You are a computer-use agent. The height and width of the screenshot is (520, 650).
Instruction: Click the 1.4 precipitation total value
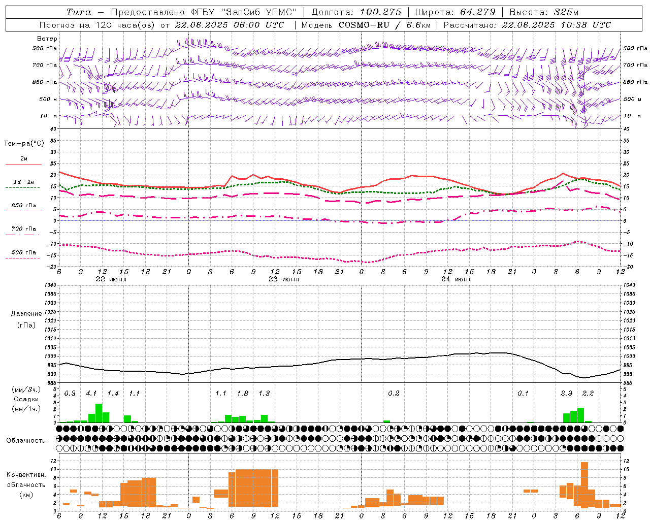(x=113, y=394)
